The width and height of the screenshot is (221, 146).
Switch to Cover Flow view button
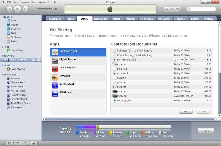coord(177,9)
